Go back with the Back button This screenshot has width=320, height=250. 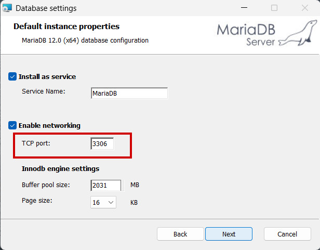(180, 234)
